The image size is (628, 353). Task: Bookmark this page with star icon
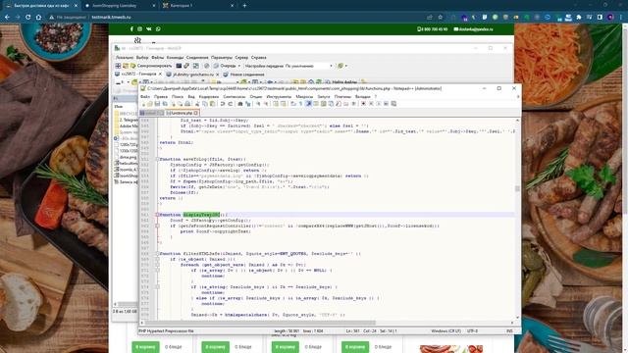(x=441, y=18)
